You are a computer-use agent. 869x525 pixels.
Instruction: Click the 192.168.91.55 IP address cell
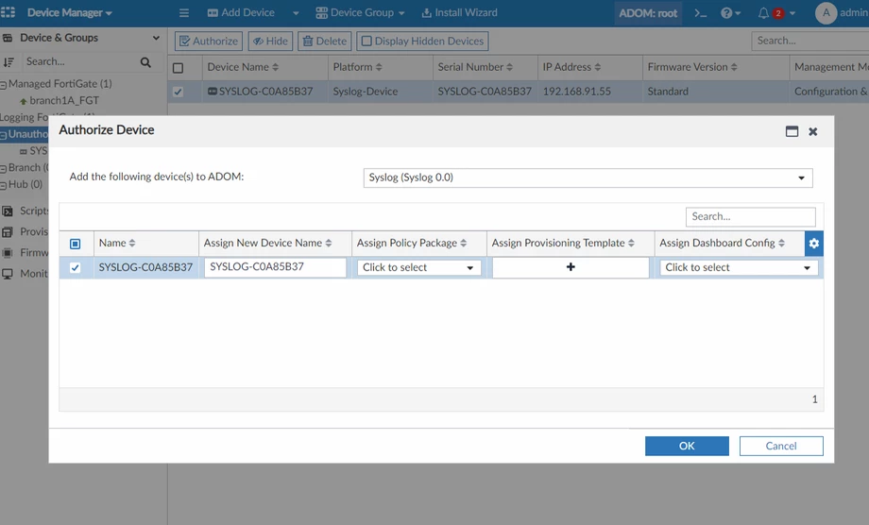pos(577,92)
